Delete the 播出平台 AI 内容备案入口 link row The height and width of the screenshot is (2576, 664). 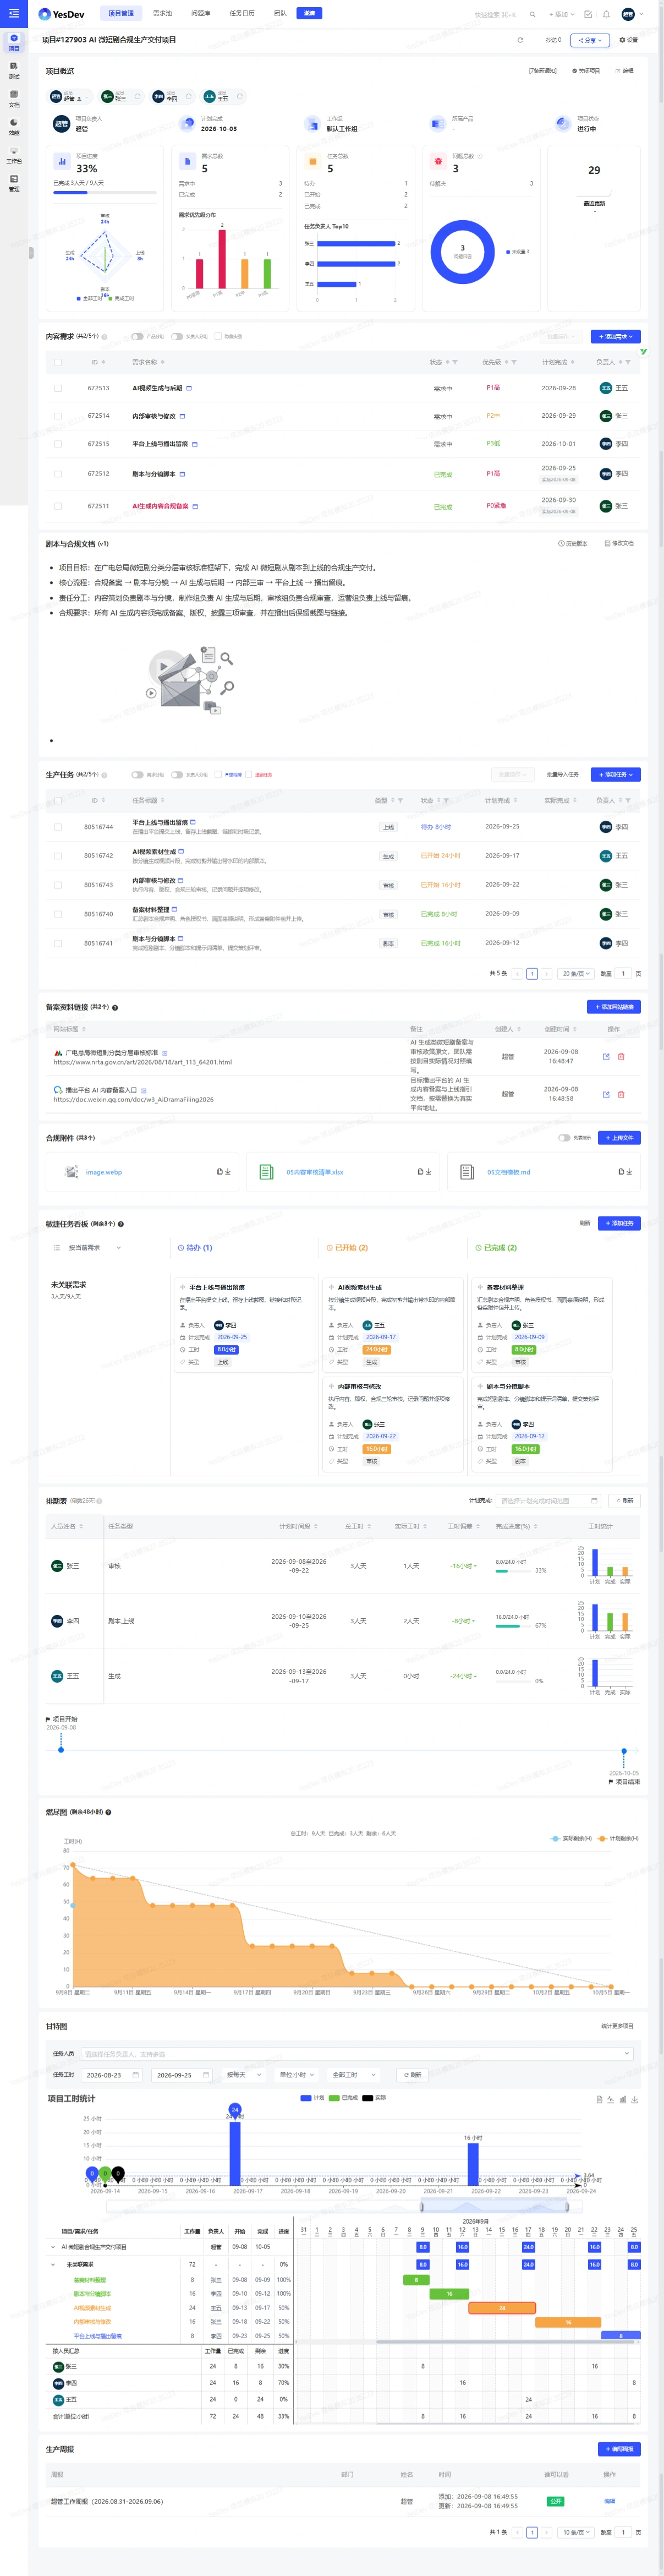coord(621,1094)
